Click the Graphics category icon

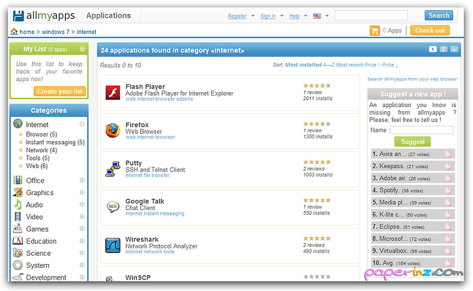[18, 192]
